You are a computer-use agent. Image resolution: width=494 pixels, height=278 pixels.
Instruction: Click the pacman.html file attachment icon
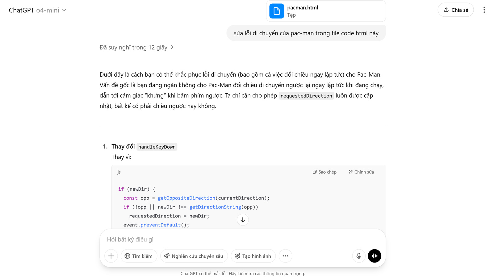click(x=277, y=11)
